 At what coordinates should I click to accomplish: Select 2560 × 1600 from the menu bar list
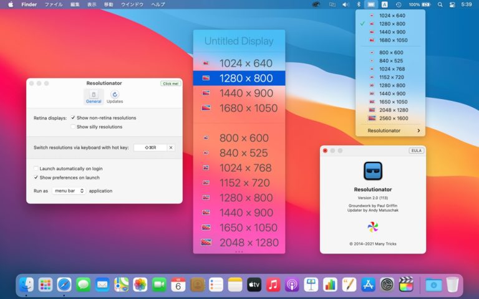pyautogui.click(x=392, y=118)
